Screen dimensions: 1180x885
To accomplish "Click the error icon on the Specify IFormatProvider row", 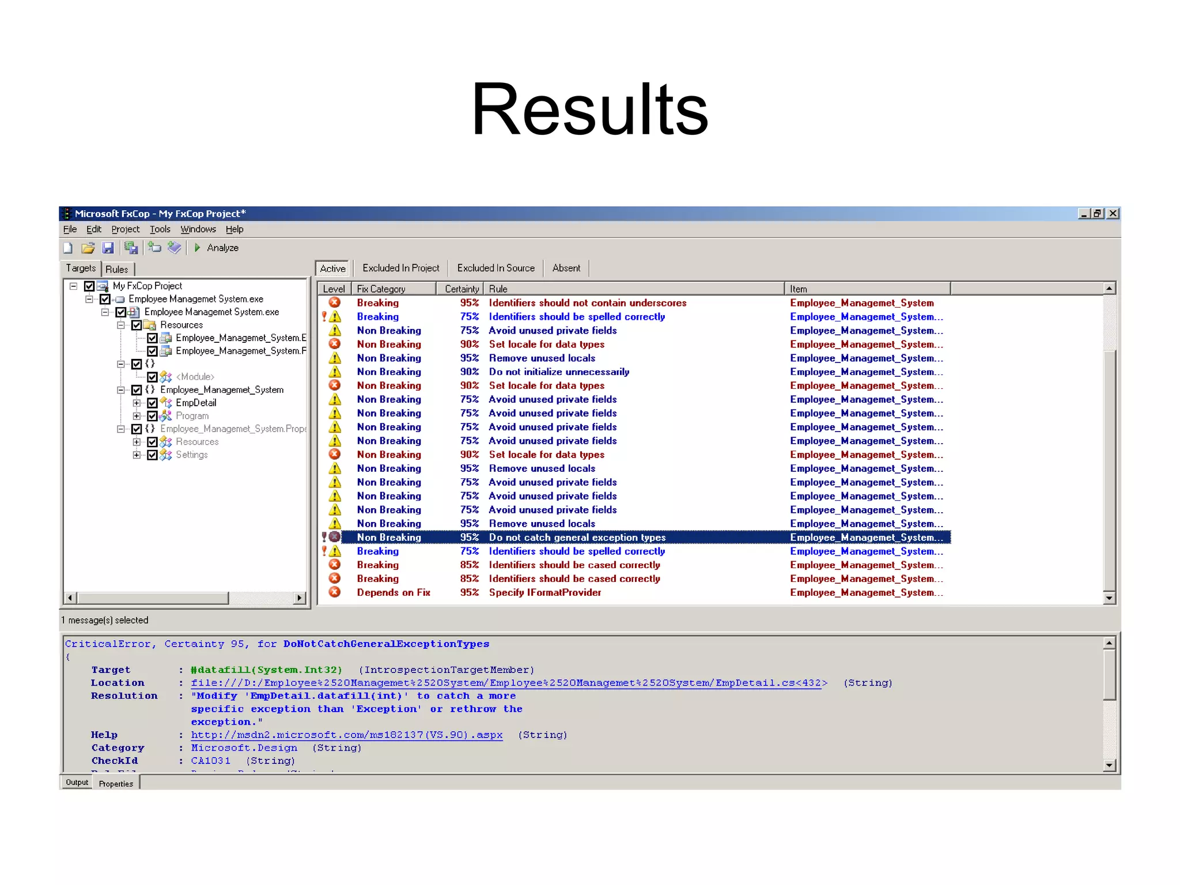I will [335, 592].
